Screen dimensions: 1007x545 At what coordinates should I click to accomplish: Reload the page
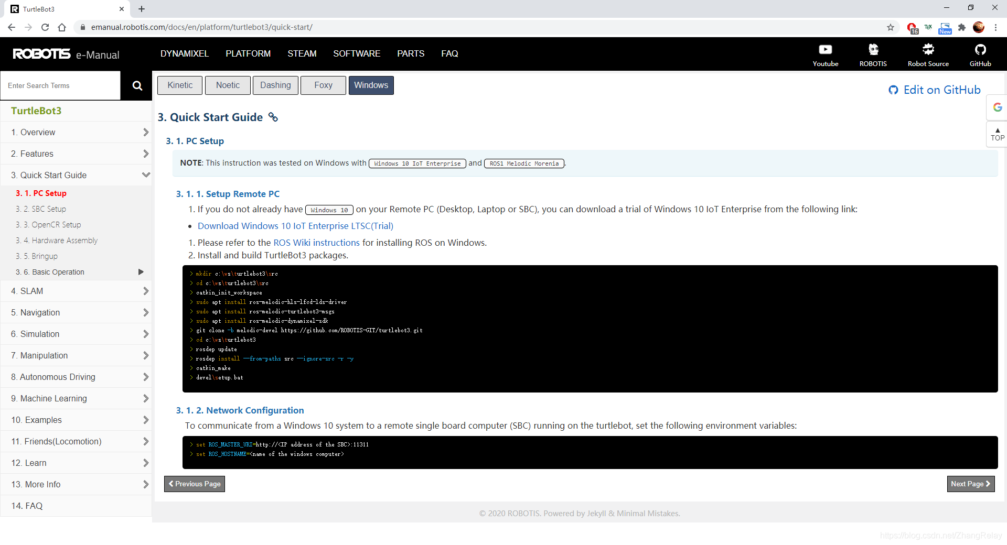pyautogui.click(x=45, y=27)
